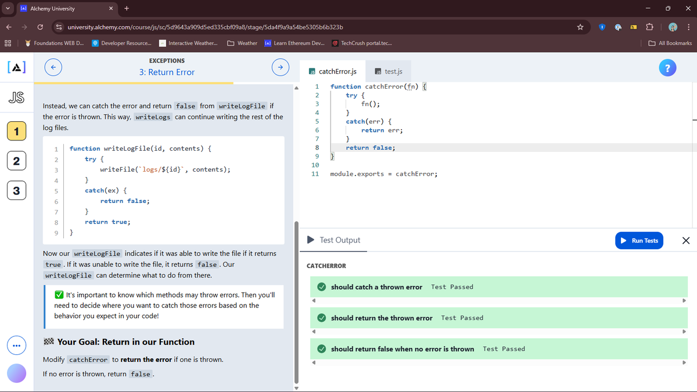Click the green check on 'should catch a thrown error'

321,286
